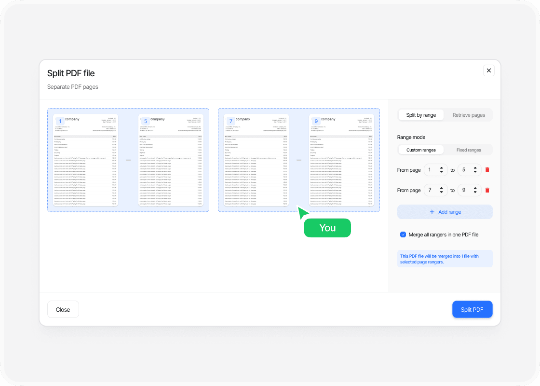This screenshot has height=386, width=540.
Task: Click the page 7 number badge
Action: 231,121
